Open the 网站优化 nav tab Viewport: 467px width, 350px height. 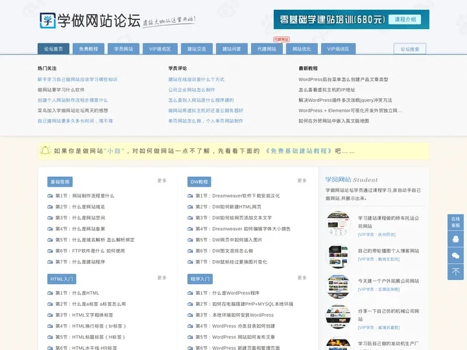(x=302, y=49)
